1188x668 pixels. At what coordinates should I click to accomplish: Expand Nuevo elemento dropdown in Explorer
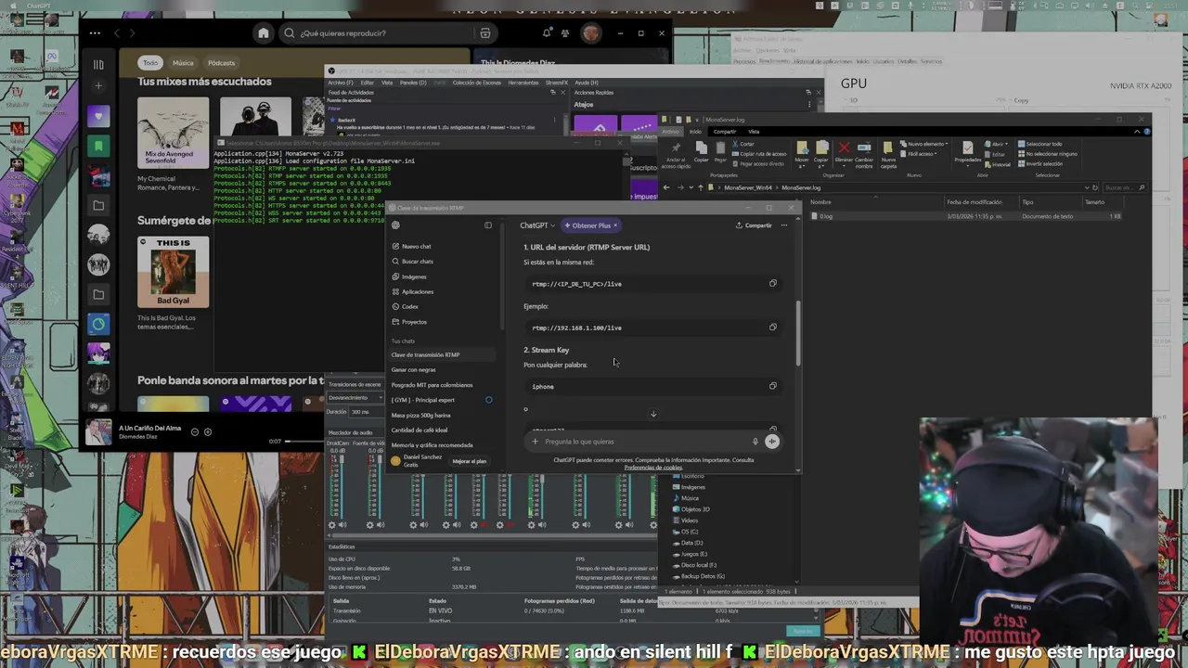[925, 144]
